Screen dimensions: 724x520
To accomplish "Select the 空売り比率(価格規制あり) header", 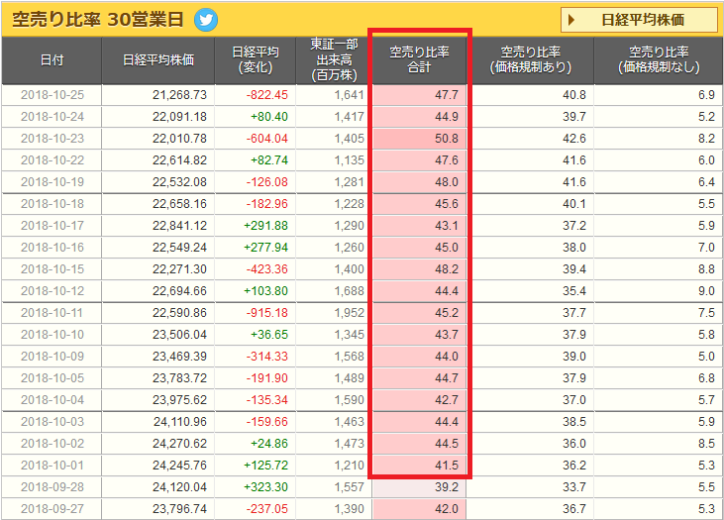I will pyautogui.click(x=531, y=60).
